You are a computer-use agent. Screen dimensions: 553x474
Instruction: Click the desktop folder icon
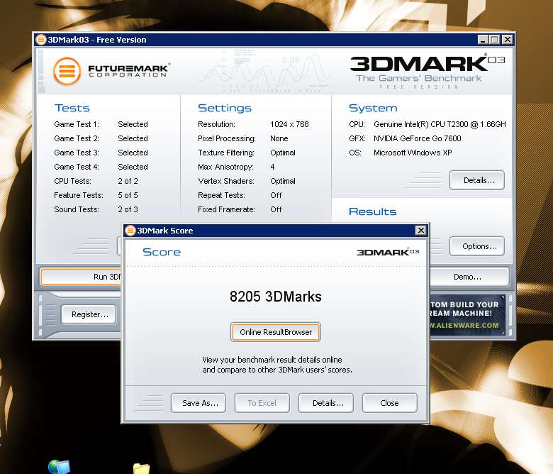141,468
